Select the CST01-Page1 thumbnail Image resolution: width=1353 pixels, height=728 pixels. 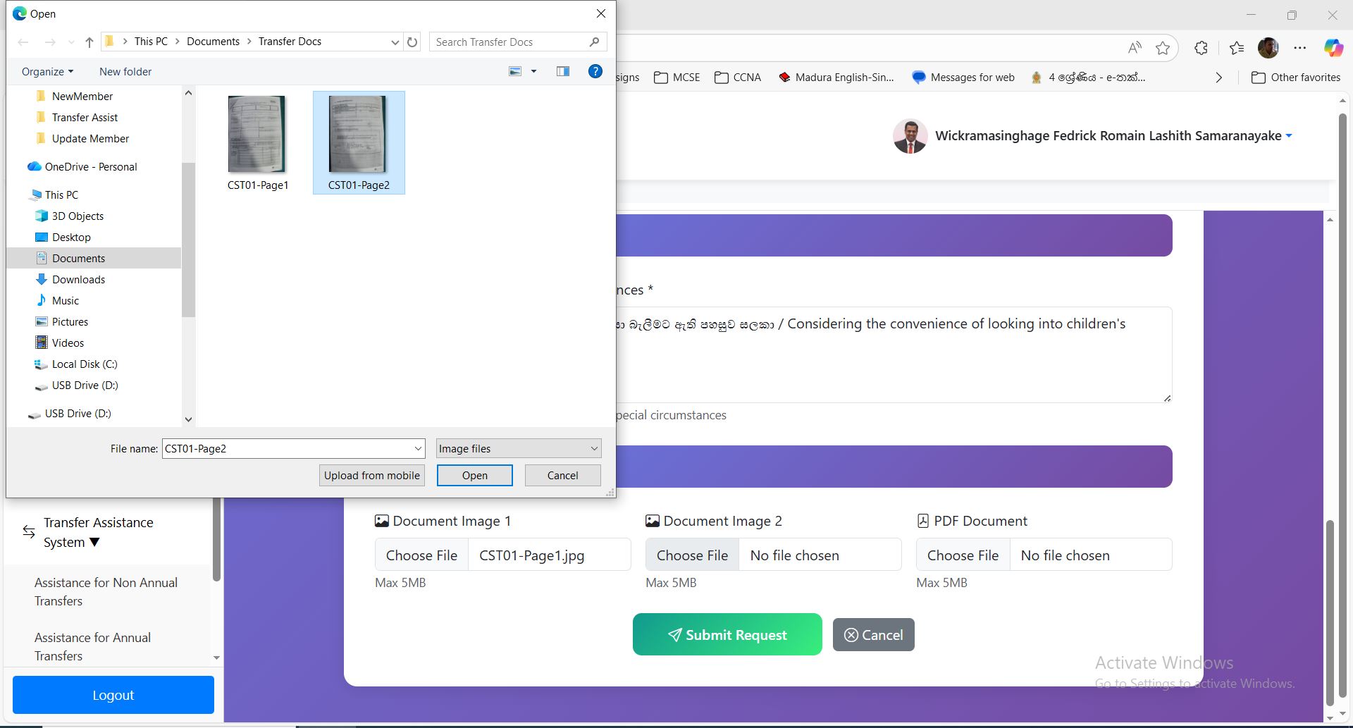click(257, 142)
